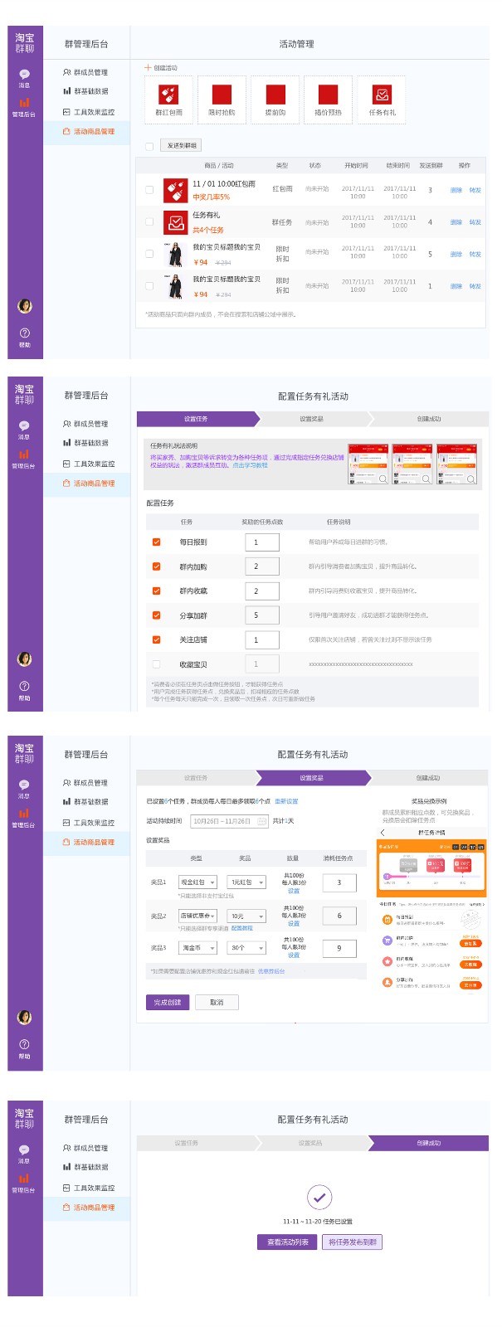Uncheck the 群内加购 task checkbox
Screen dimensions: 502x1327
click(156, 566)
